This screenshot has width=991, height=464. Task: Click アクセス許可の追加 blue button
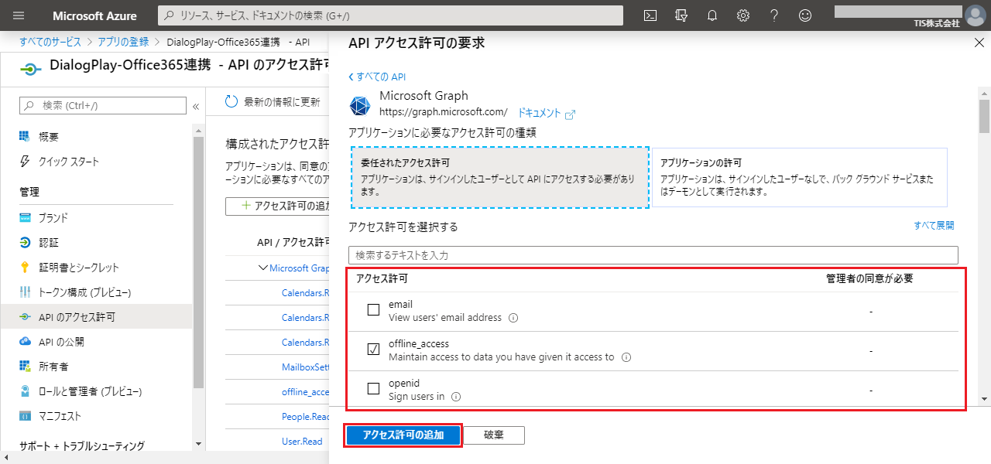pos(403,435)
